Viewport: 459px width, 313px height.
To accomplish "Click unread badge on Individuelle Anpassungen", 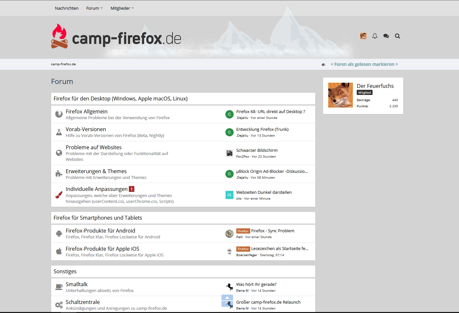I will pos(131,189).
